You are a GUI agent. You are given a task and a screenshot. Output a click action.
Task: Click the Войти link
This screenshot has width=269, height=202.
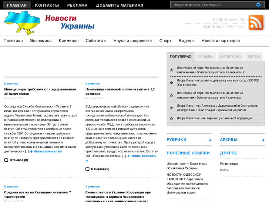[224, 170]
